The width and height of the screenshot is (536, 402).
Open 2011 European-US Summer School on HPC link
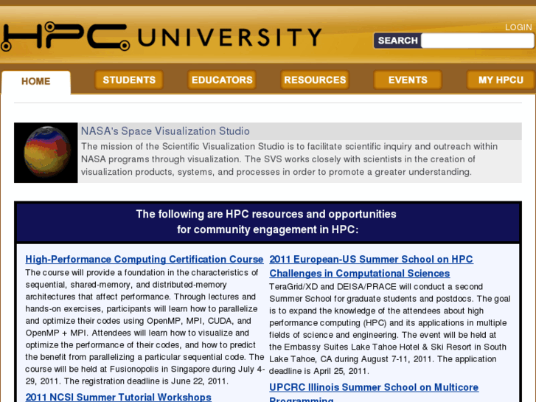371,266
